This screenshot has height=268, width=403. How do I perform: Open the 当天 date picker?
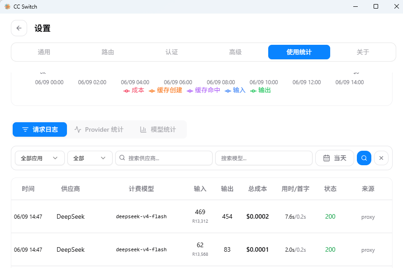tap(335, 158)
